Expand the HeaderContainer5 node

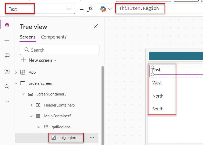pos(31,105)
